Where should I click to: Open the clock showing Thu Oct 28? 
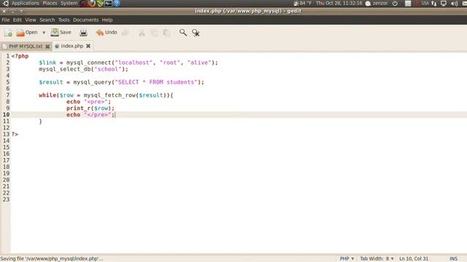(x=339, y=3)
